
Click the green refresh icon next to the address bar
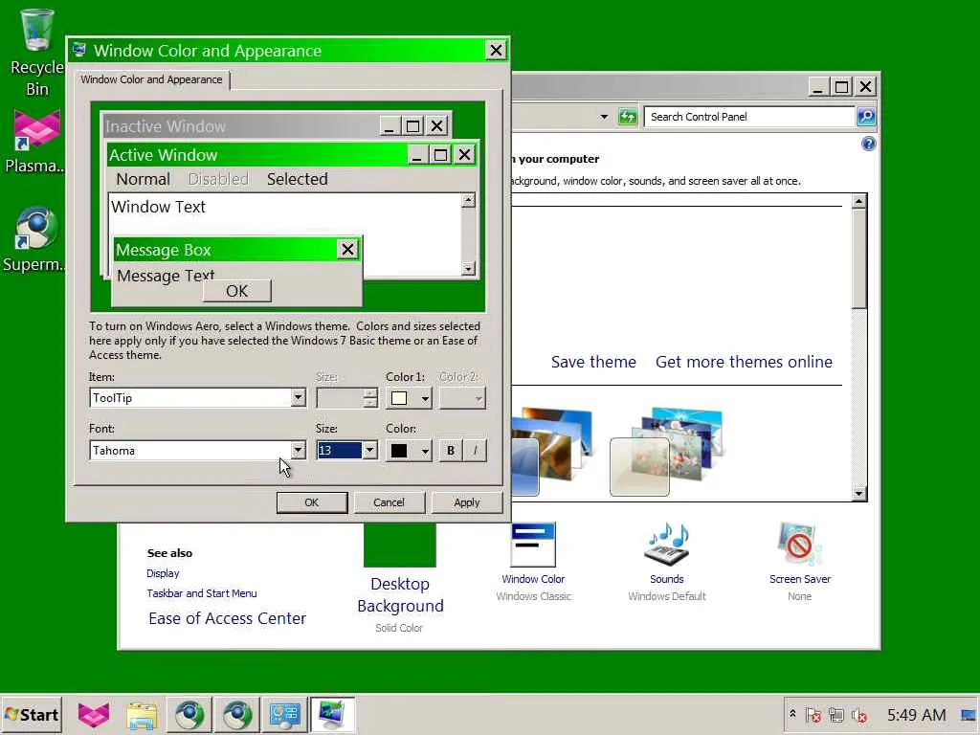627,116
